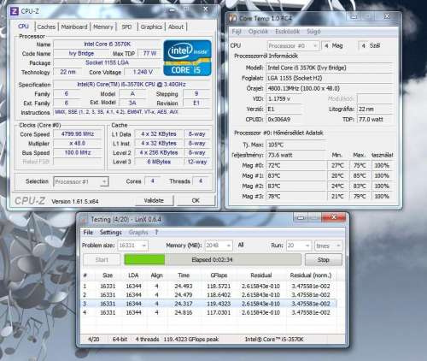427x361 pixels.
Task: Click the CPU-Z title bar icon
Action: 15,11
